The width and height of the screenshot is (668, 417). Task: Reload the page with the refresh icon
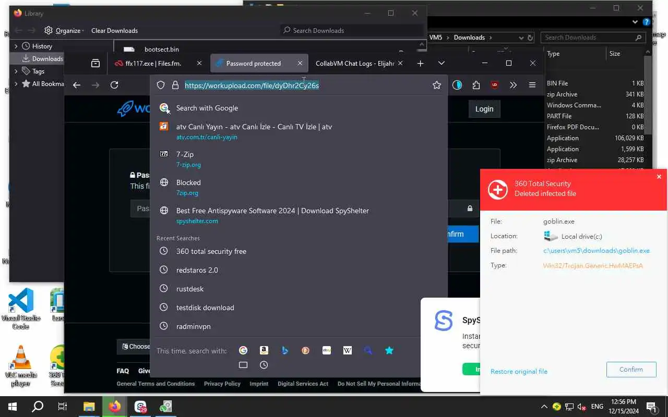tap(114, 85)
